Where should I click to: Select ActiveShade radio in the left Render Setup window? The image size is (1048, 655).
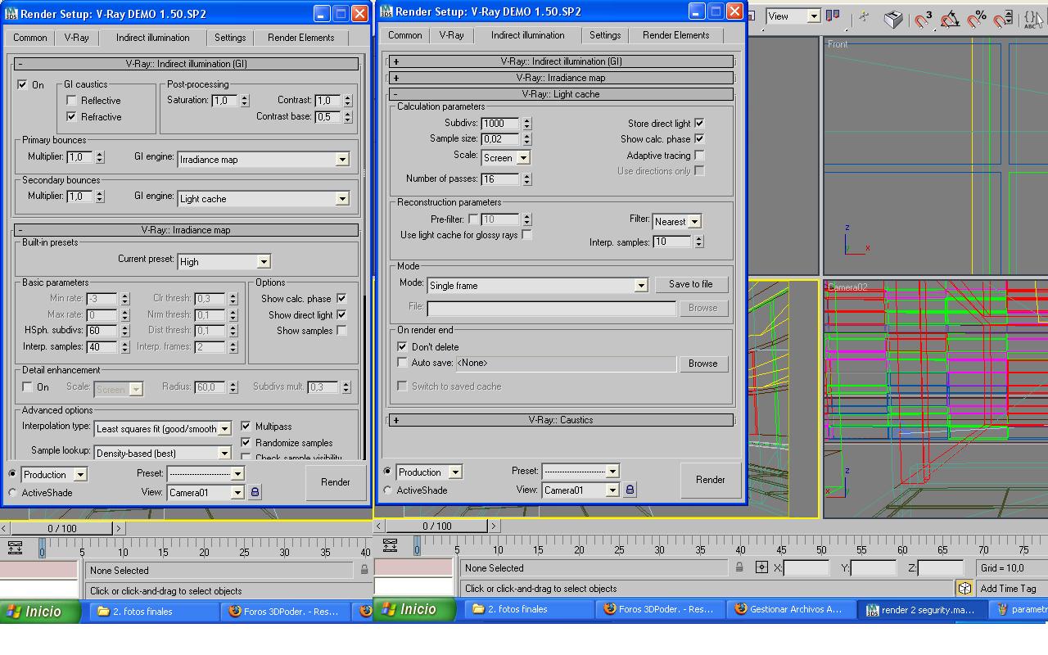tap(12, 493)
